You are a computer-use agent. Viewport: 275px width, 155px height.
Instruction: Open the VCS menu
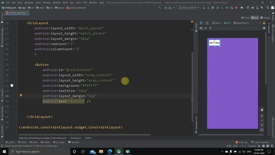(x=85, y=3)
